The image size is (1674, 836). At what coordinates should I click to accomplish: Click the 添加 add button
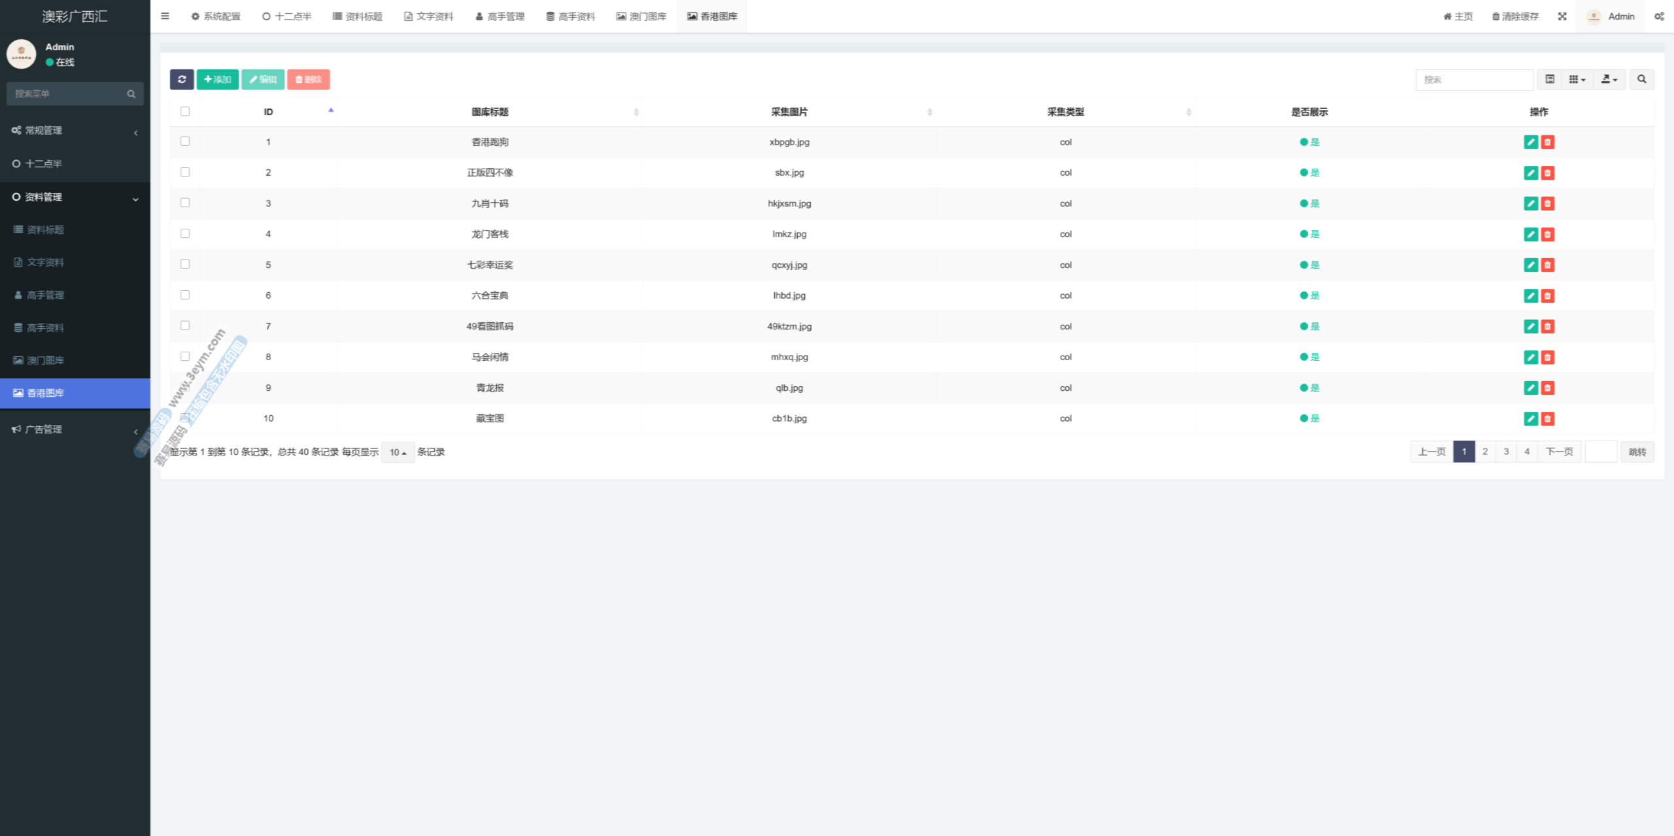point(218,79)
